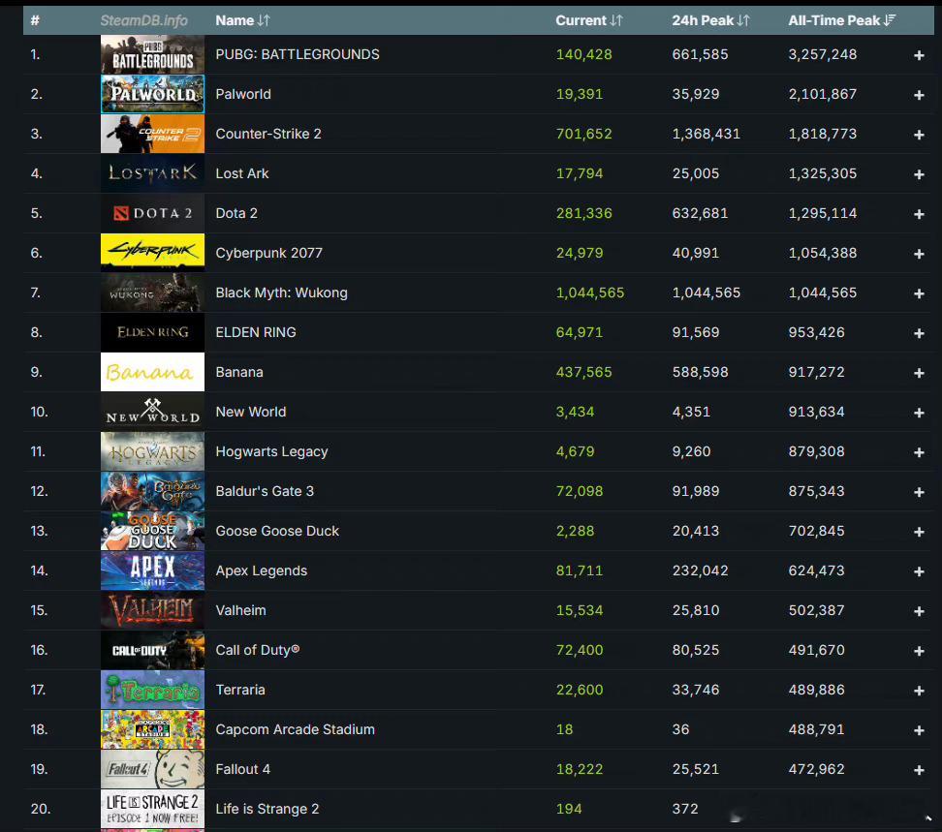The image size is (942, 832).
Task: Click the Hogwarts Legacy thumbnail
Action: pyautogui.click(x=152, y=451)
